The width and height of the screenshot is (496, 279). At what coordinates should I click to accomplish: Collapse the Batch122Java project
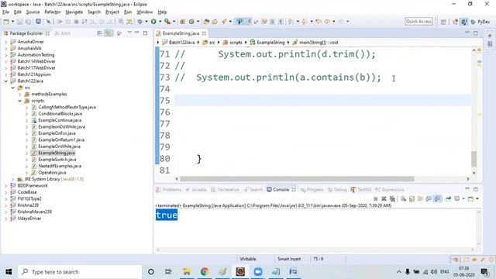(6, 81)
